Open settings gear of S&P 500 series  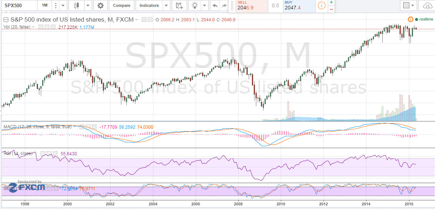click(x=150, y=20)
